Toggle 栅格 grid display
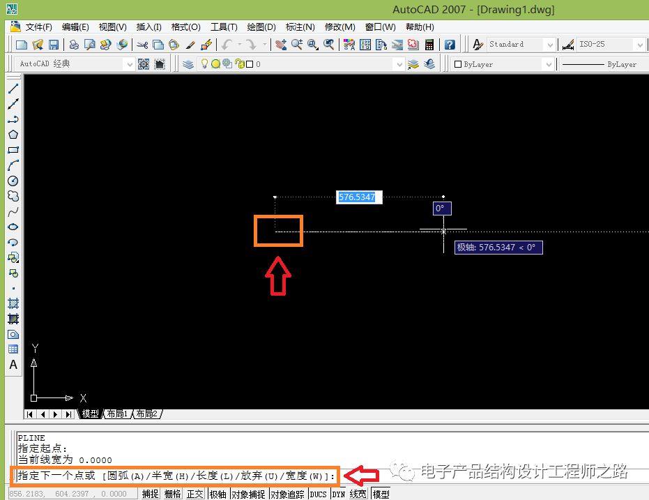The width and height of the screenshot is (649, 500). (x=173, y=494)
